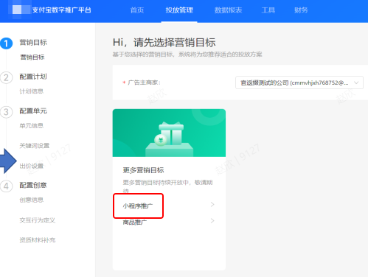Open 计划信息 sub-item
The height and width of the screenshot is (277, 368).
coord(32,91)
